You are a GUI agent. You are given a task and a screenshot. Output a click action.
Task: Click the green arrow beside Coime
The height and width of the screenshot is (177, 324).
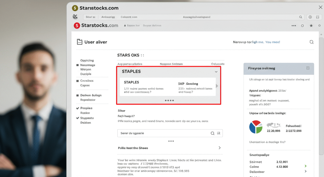tap(305, 166)
